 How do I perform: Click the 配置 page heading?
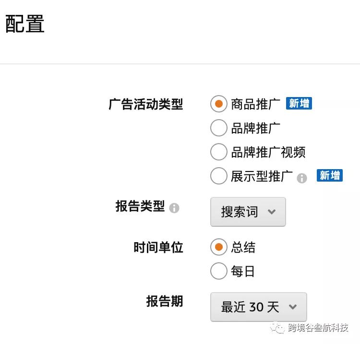25,23
